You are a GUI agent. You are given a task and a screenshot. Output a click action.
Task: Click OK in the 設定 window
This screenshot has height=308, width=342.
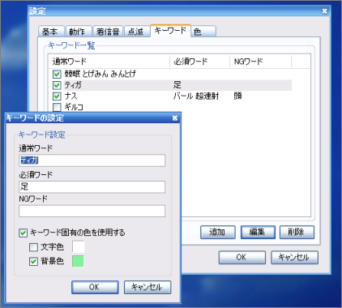pyautogui.click(x=242, y=257)
